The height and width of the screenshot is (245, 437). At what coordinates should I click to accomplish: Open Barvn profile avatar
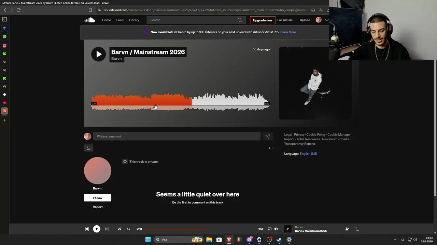click(x=98, y=170)
